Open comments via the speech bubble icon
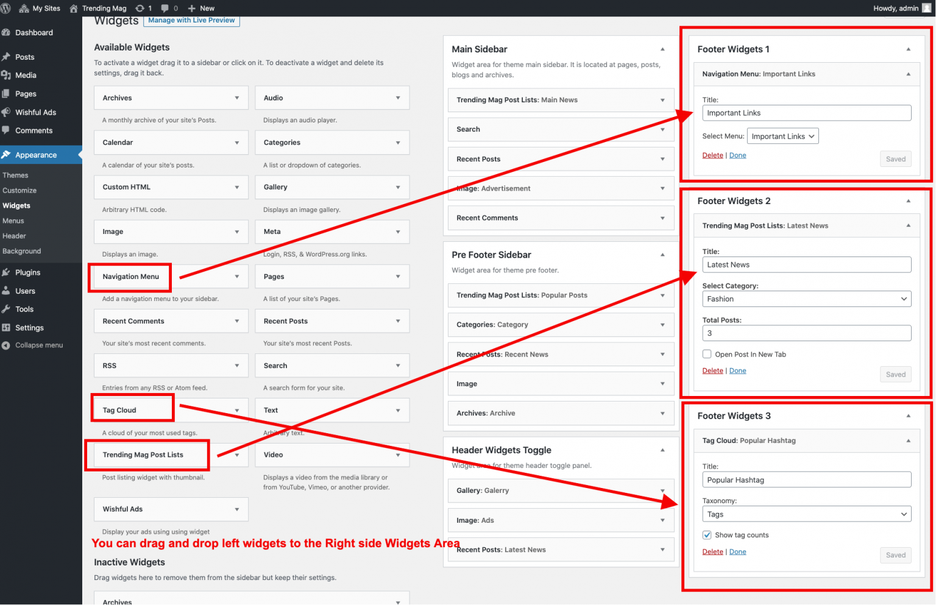Image resolution: width=936 pixels, height=605 pixels. [x=165, y=8]
